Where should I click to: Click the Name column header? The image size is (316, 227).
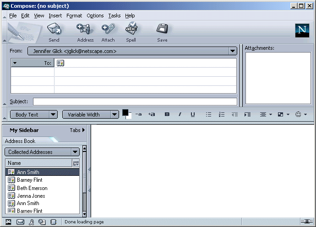click(x=39, y=163)
